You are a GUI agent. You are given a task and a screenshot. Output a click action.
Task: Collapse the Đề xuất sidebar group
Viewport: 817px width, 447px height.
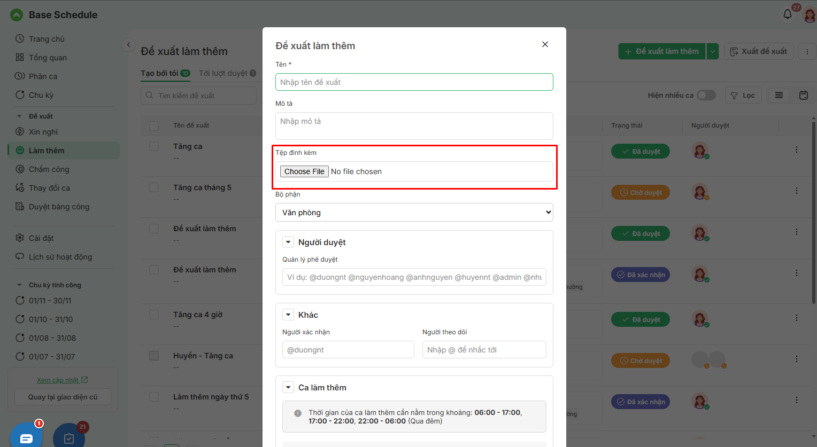(x=20, y=116)
